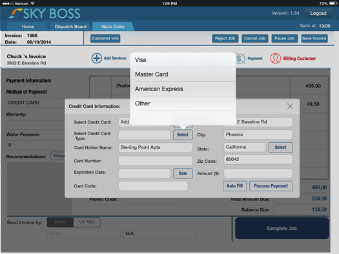Toggle Send invoice by US Mail
This screenshot has height=254, width=339.
click(x=87, y=222)
